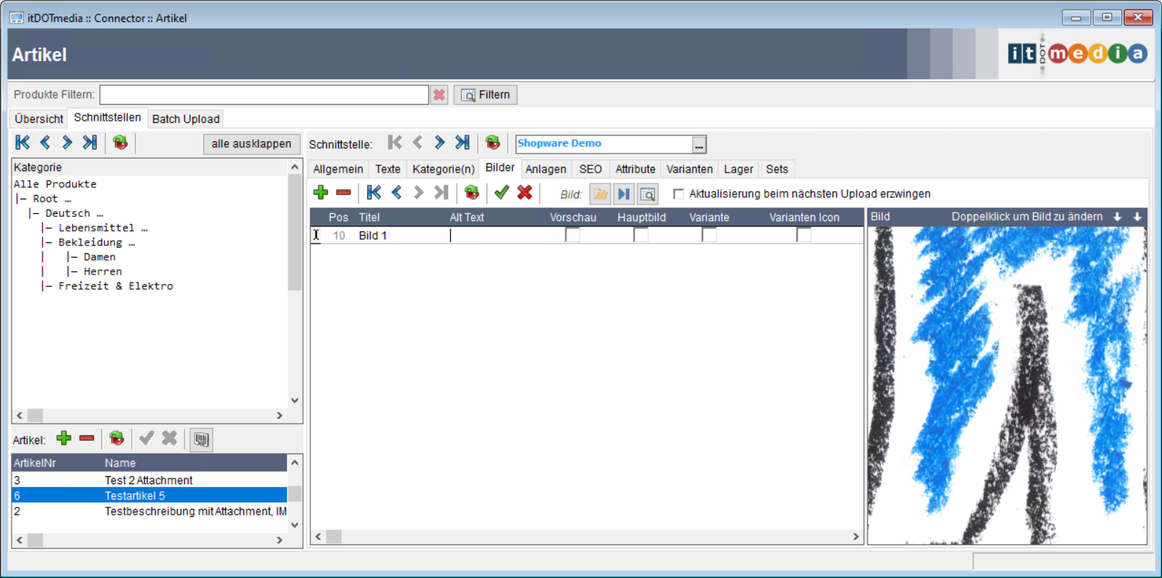Open the Batch Upload tab
The height and width of the screenshot is (578, 1162).
coord(186,119)
